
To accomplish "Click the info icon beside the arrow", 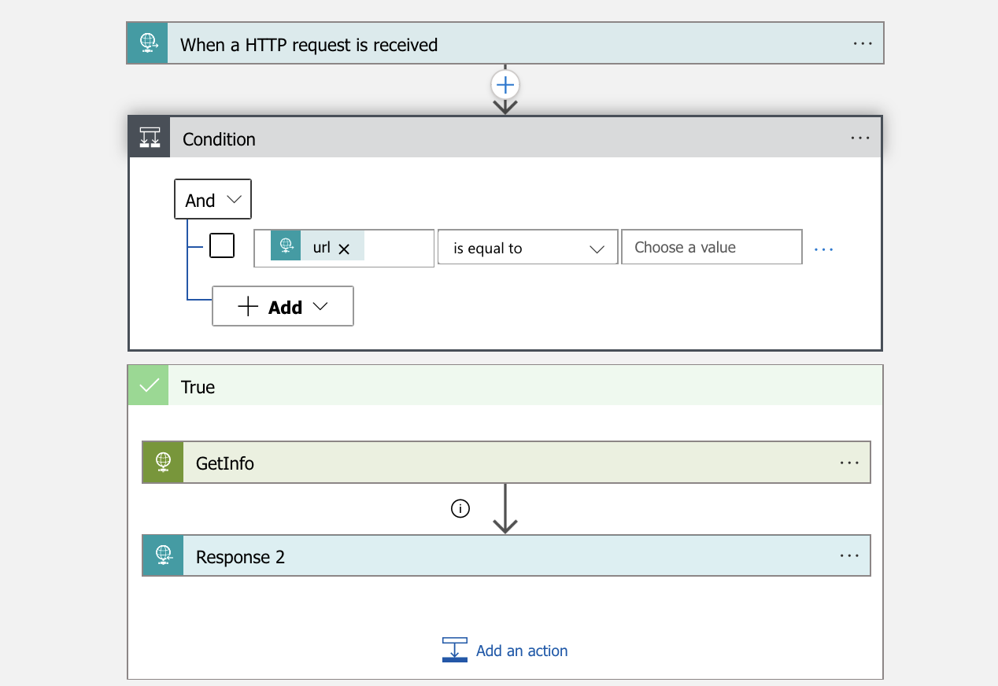I will point(460,508).
